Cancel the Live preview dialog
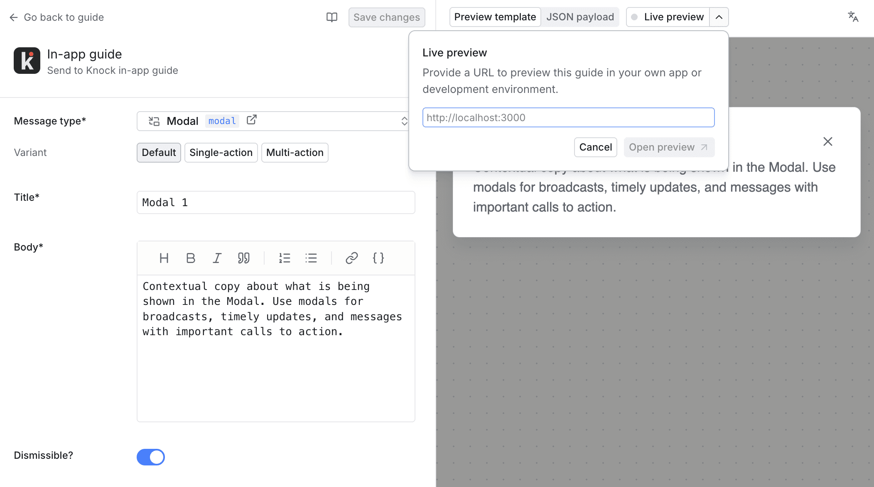Image resolution: width=874 pixels, height=487 pixels. click(x=595, y=147)
